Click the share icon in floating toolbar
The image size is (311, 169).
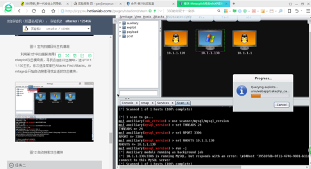click(82, 56)
